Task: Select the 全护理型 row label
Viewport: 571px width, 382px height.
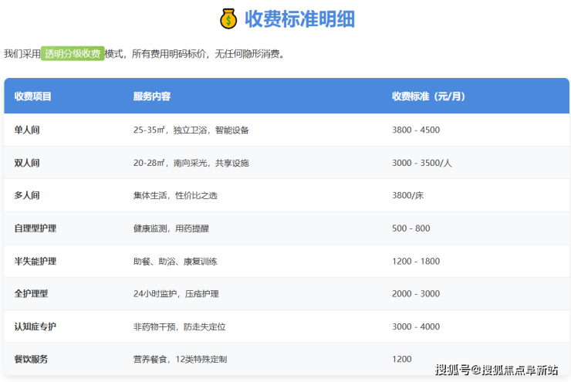Action: pyautogui.click(x=31, y=294)
